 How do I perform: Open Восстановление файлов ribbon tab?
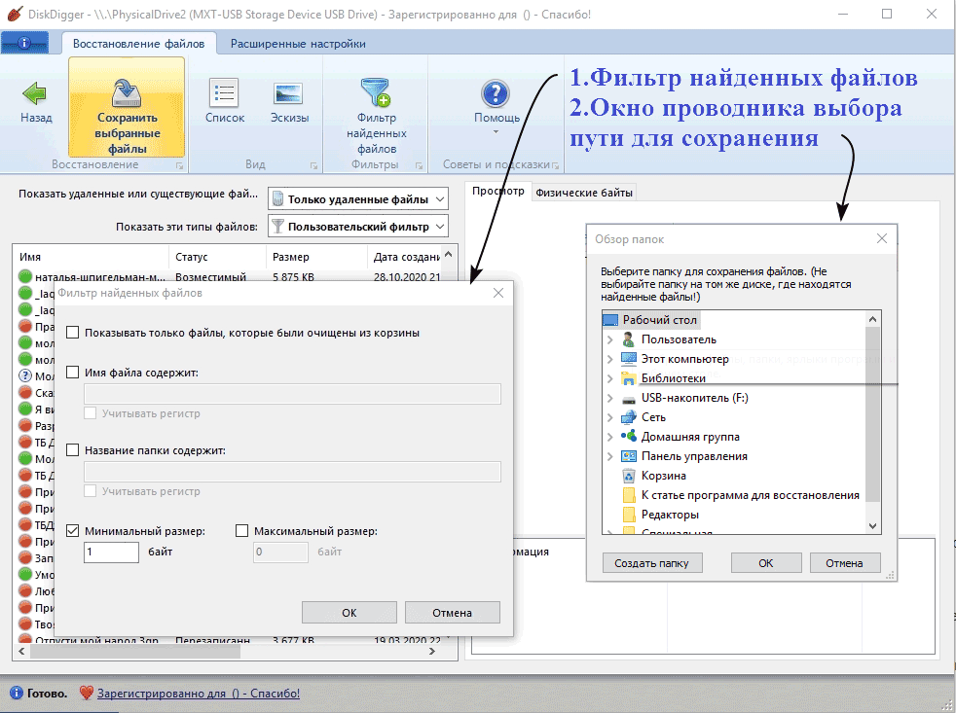pyautogui.click(x=139, y=44)
